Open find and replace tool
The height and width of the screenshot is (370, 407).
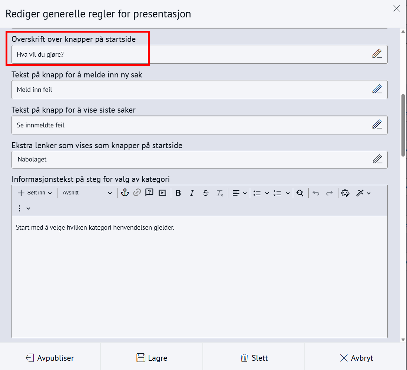point(300,193)
